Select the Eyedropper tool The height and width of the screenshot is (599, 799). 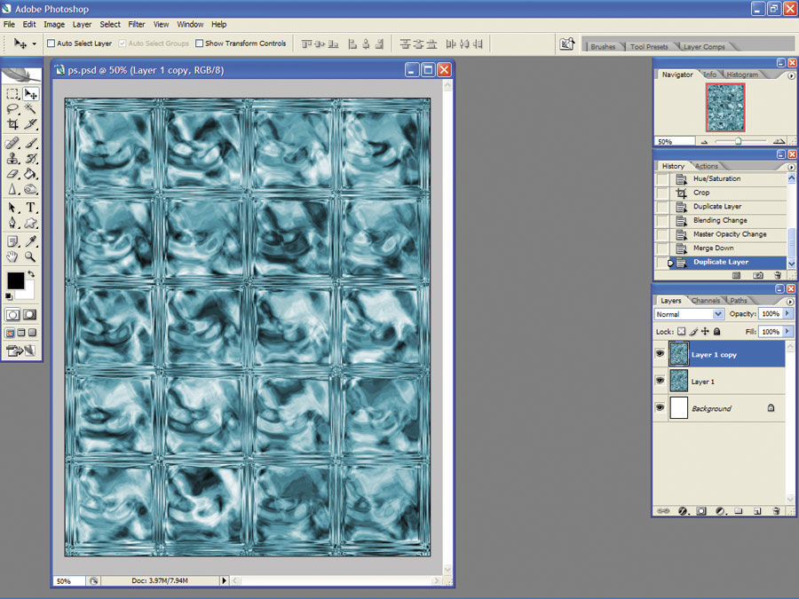click(30, 241)
